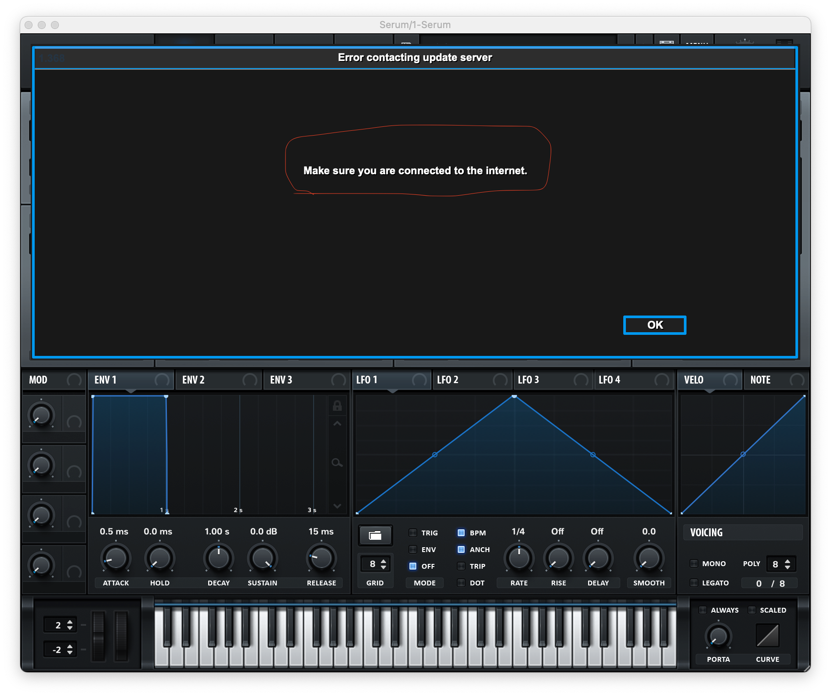Viewport: 831px width, 696px height.
Task: Click the VELO curve midpoint handle
Action: pos(743,454)
